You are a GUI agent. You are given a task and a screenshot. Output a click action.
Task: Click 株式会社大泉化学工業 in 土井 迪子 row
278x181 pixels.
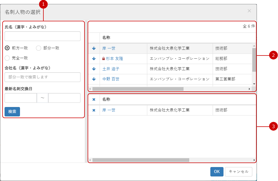pos(170,69)
